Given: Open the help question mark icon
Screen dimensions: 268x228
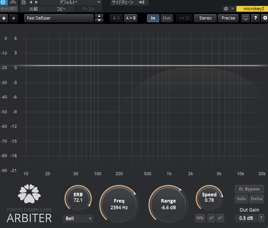Looking at the screenshot, I should coord(255,18).
